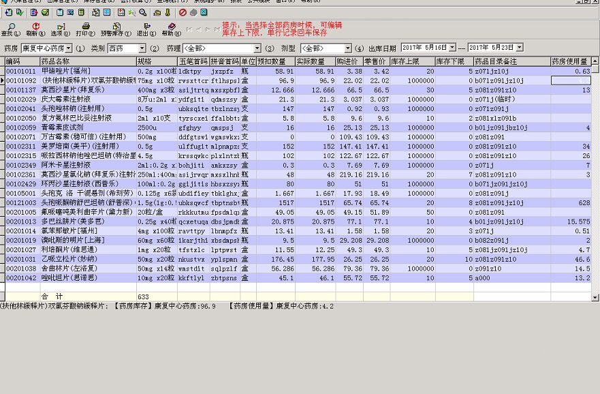
Task: Select cell 多巴丝肼片(美多芭)
Action: [x=88, y=222]
